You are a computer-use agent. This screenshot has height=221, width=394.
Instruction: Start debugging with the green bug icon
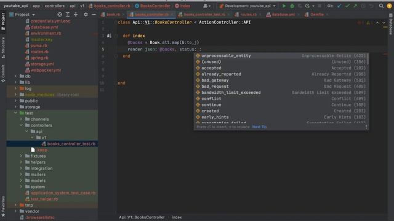[x=292, y=6]
